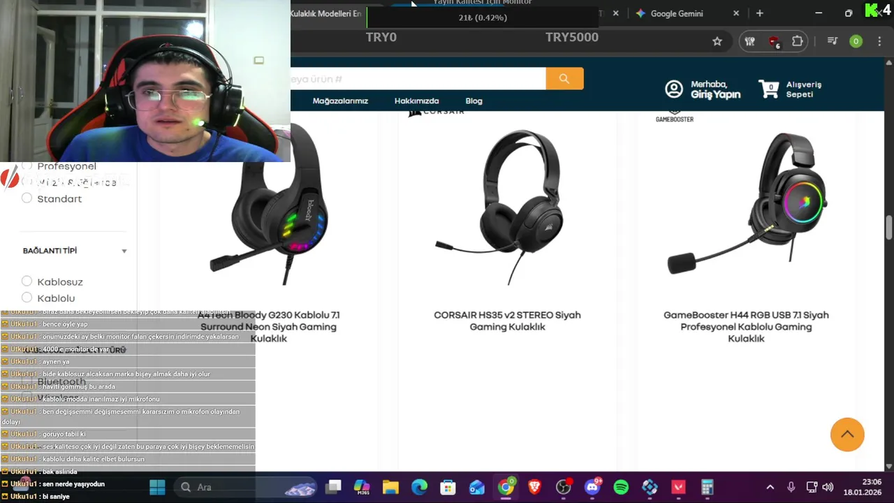Viewport: 894px width, 503px height.
Task: Open the Mağazalarımız menu item
Action: [x=340, y=101]
